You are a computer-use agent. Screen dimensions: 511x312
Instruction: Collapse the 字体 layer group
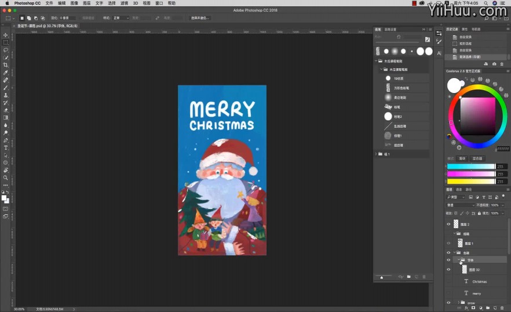[x=458, y=259]
